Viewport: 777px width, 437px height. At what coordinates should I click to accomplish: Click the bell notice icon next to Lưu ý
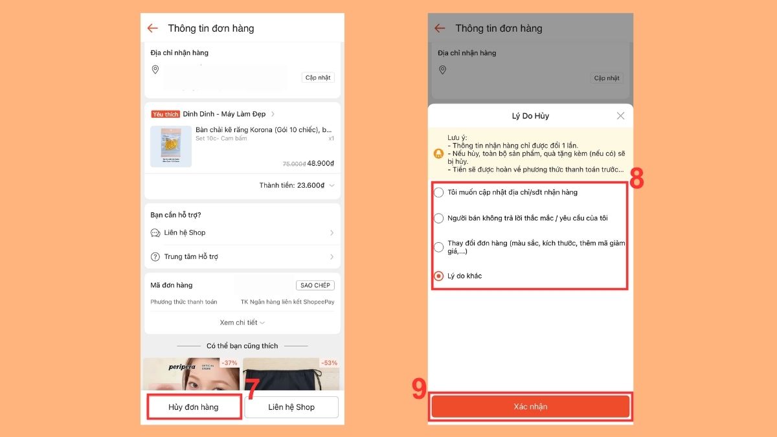(x=439, y=154)
